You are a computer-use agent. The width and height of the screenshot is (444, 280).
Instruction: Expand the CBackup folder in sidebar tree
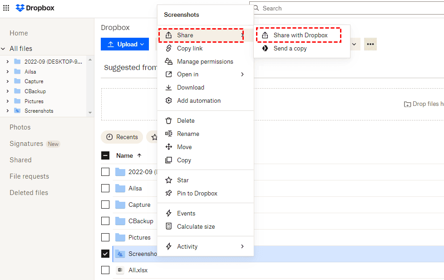(8, 91)
